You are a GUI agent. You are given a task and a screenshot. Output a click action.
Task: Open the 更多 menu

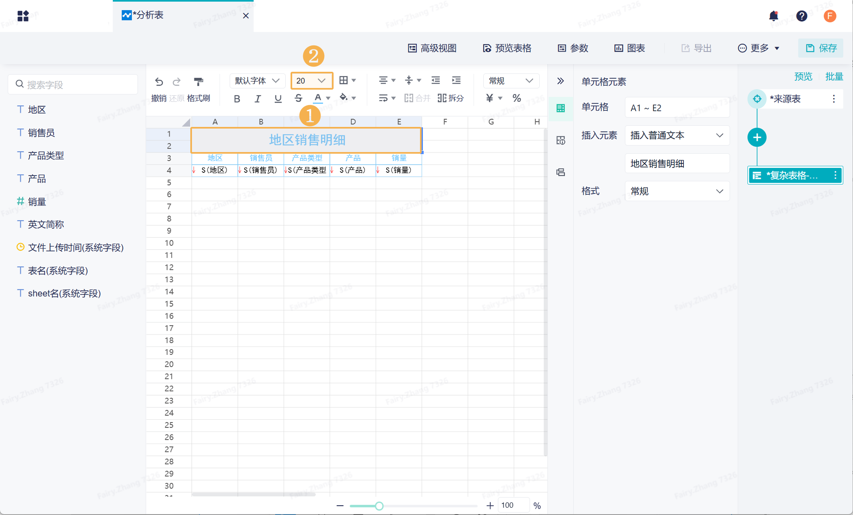758,48
